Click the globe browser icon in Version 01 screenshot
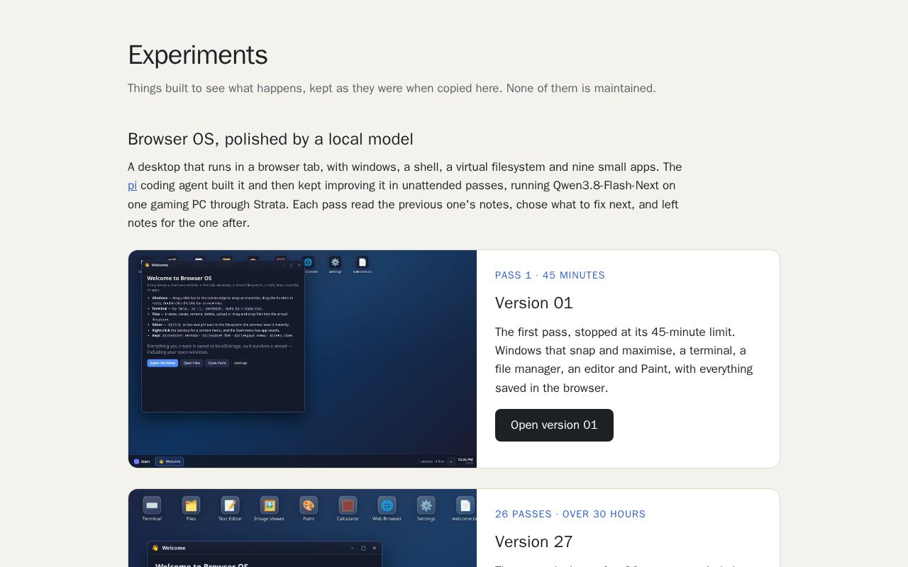Image resolution: width=908 pixels, height=567 pixels. (308, 262)
